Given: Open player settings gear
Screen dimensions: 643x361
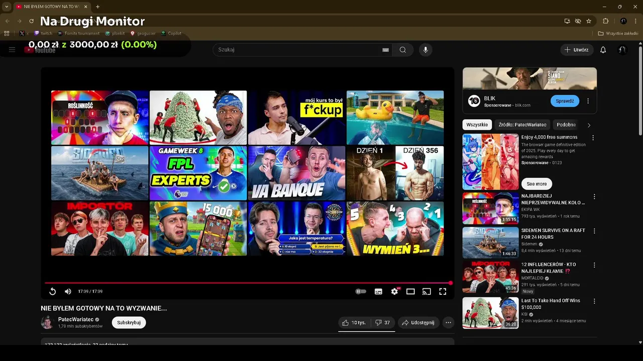Looking at the screenshot, I should tap(394, 291).
